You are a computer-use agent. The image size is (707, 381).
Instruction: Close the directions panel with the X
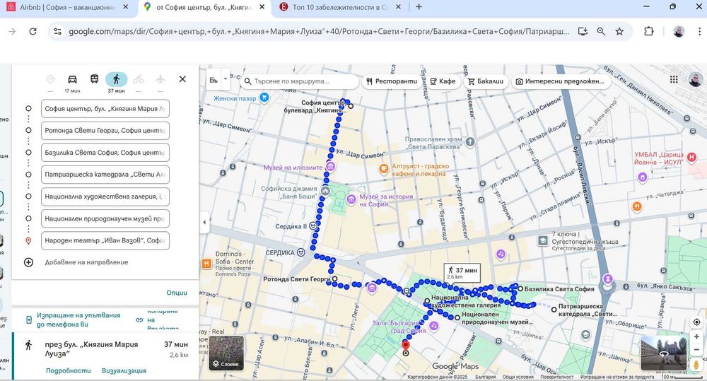pyautogui.click(x=182, y=79)
